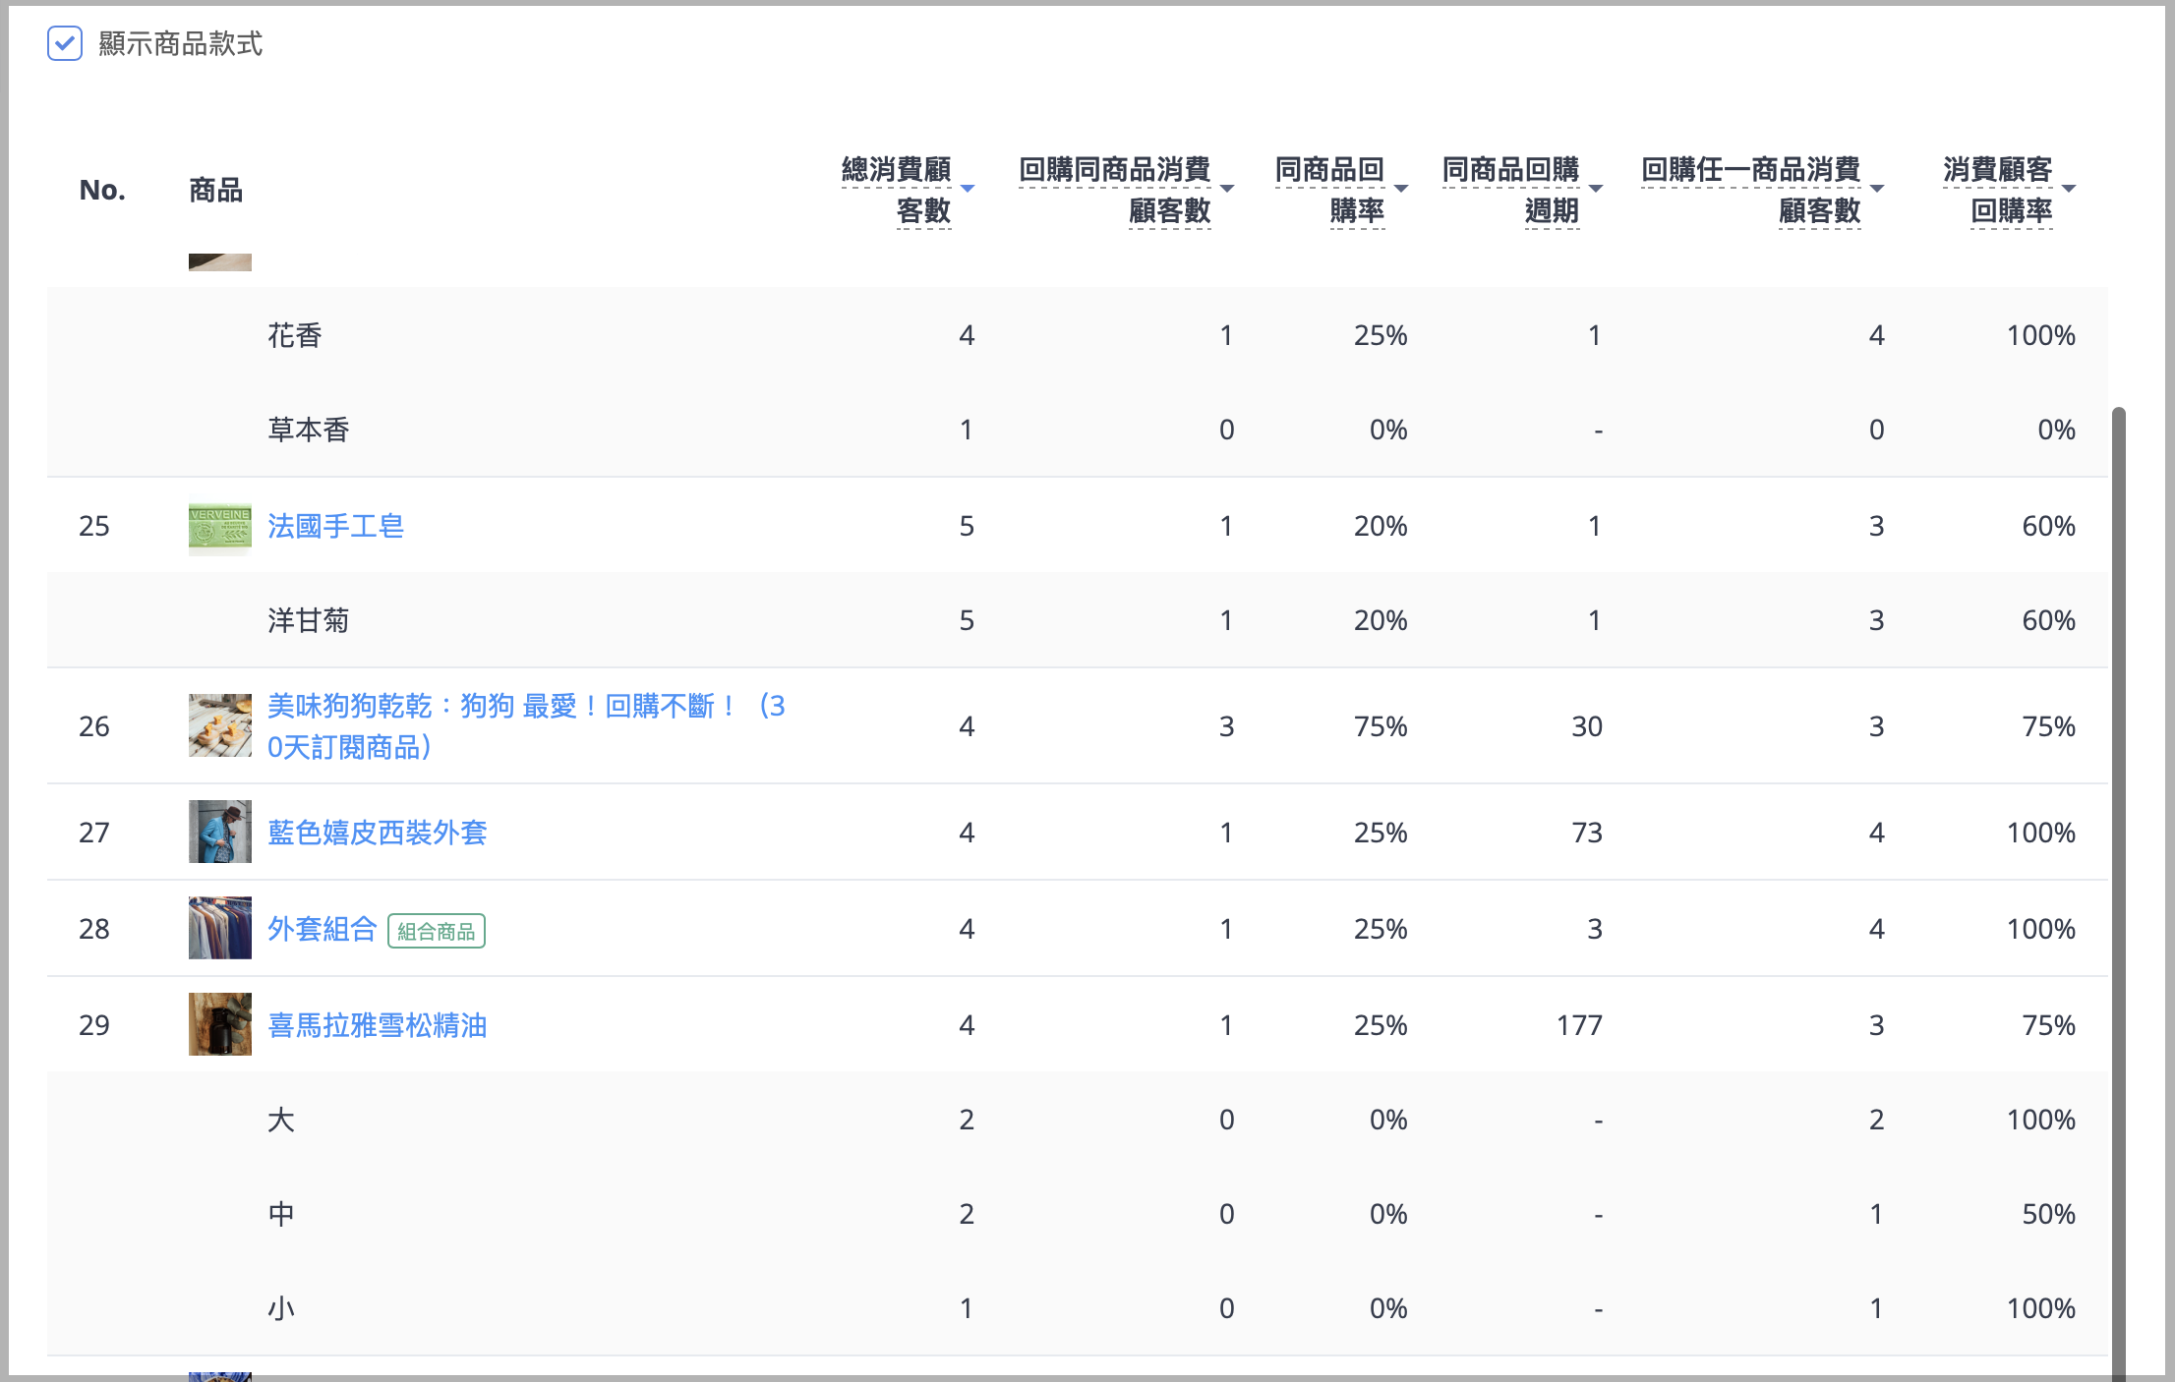Click the dog biscuits product thumbnail
Image resolution: width=2175 pixels, height=1382 pixels.
click(219, 725)
